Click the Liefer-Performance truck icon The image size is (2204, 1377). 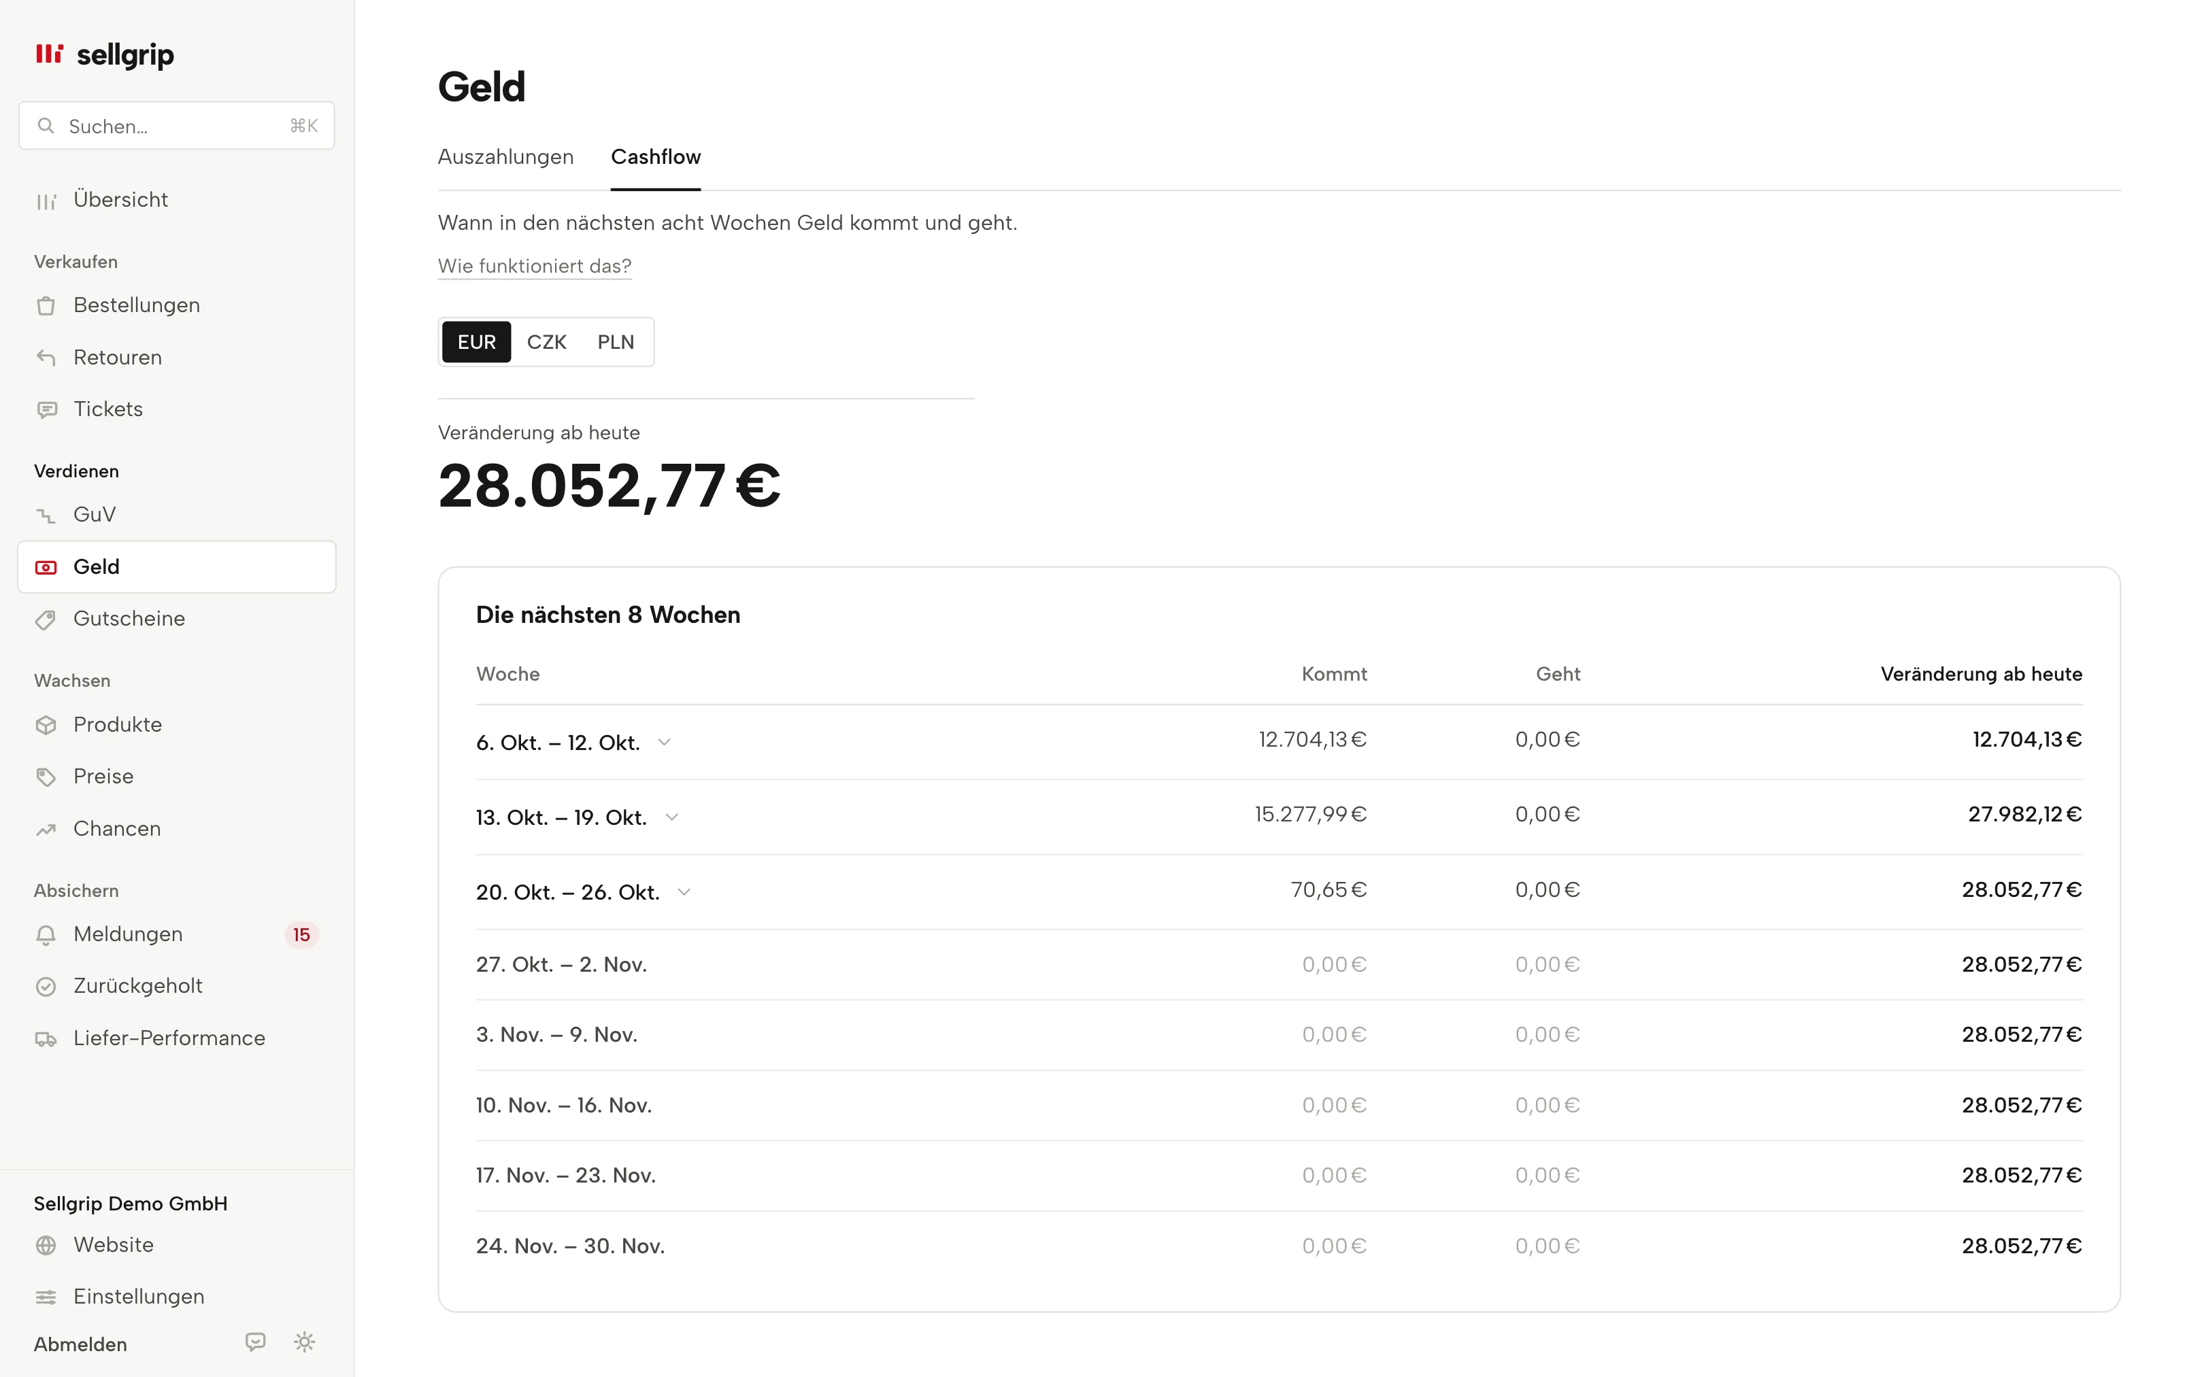pyautogui.click(x=46, y=1039)
